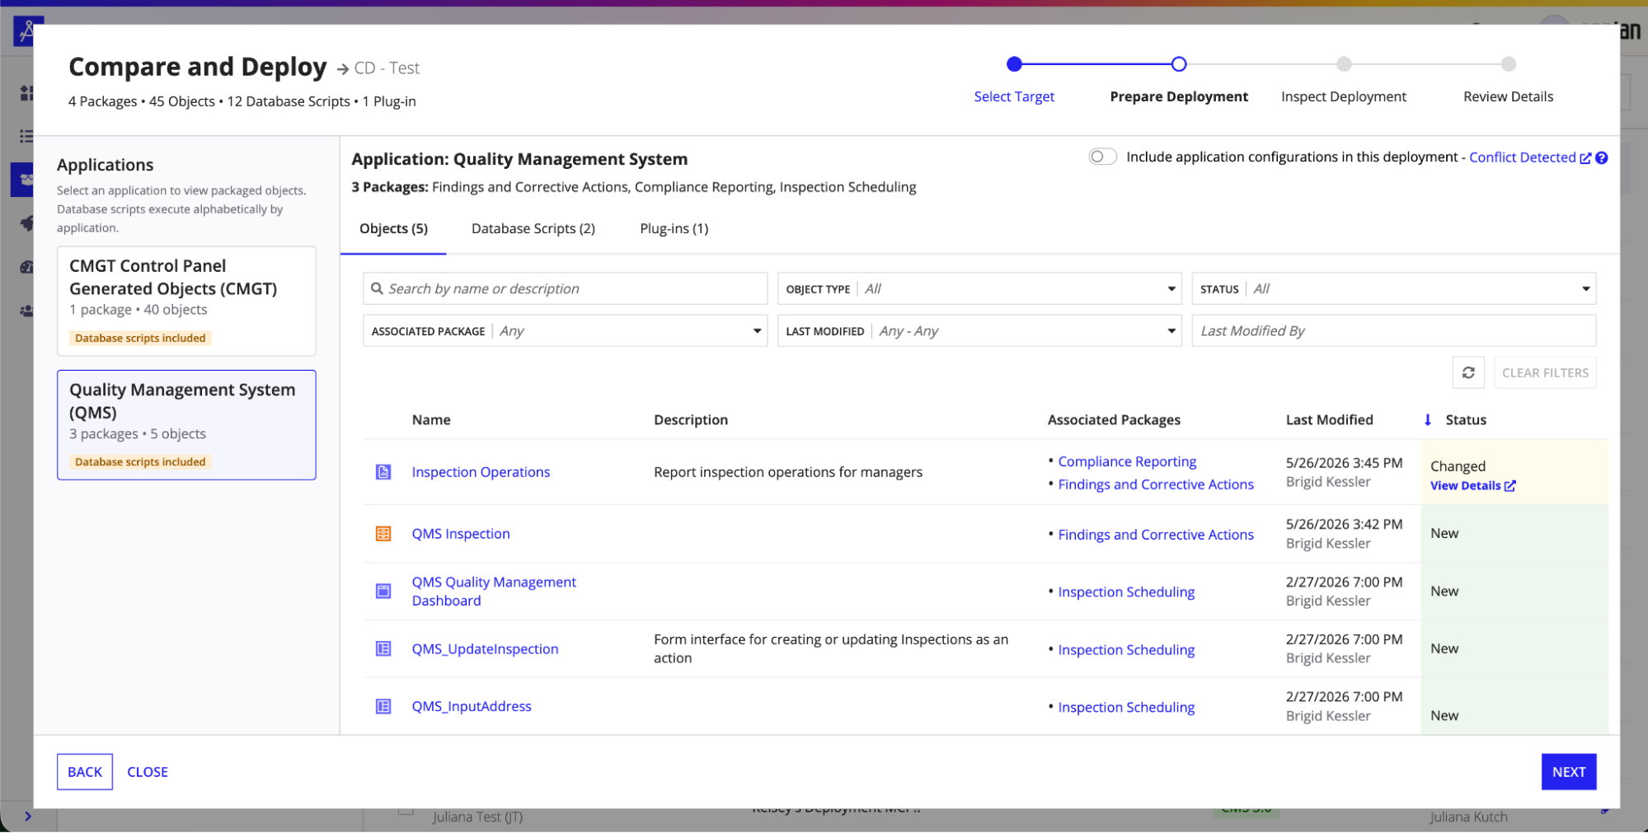Expand the background sidebar chevron at the bottom left

[x=28, y=817]
